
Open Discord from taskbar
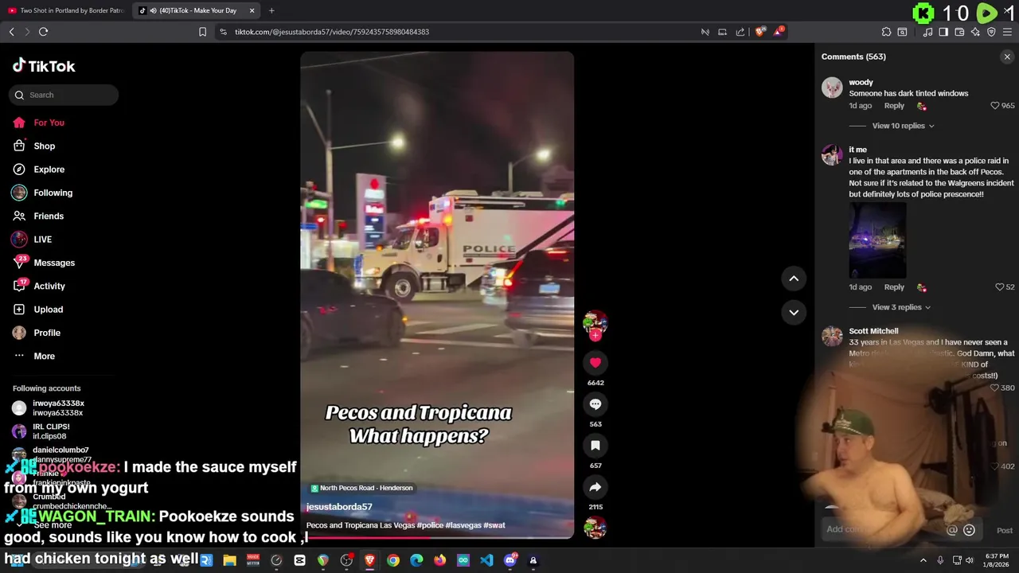(x=509, y=560)
